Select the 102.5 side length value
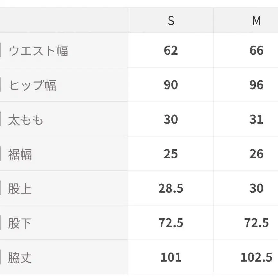The image size is (278, 278). [256, 257]
